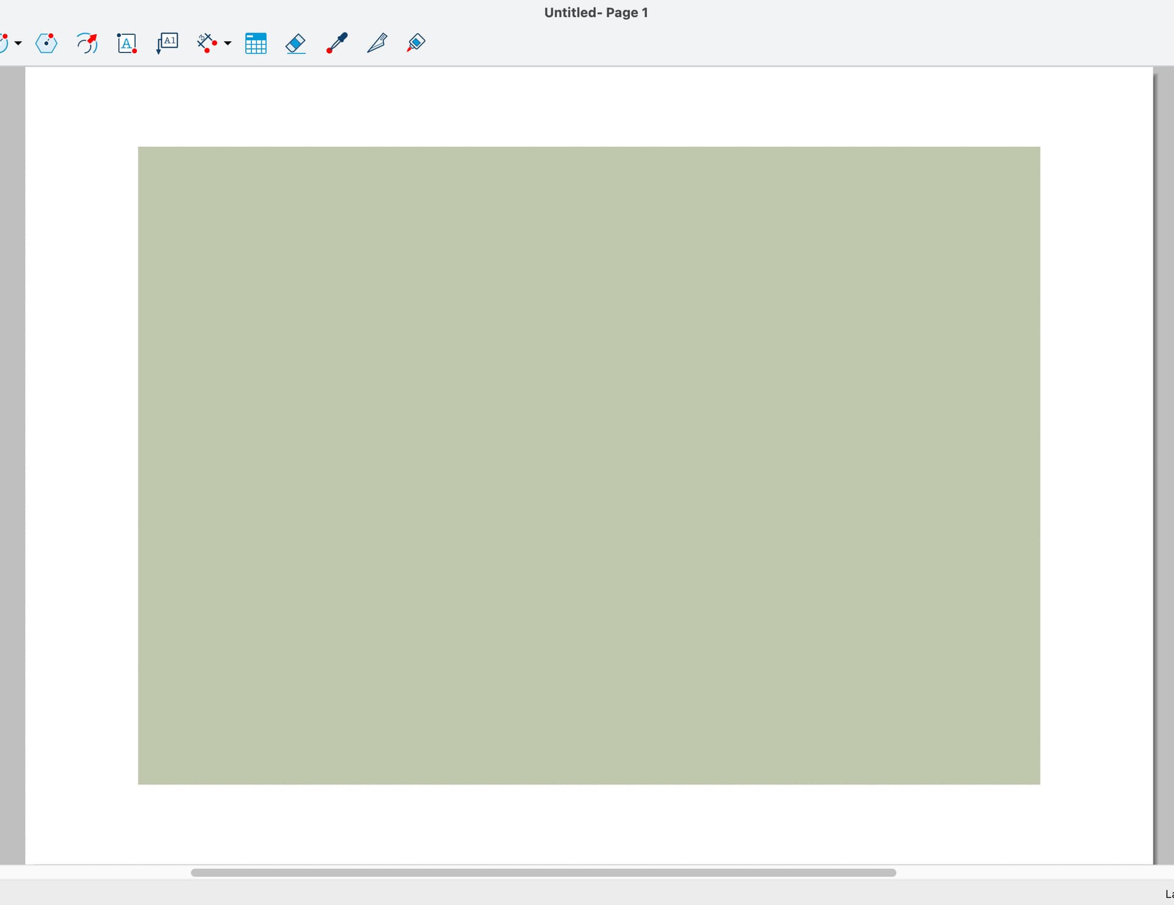Expand the dimension tool options dropdown arrow
Viewport: 1174px width, 905px height.
pos(227,43)
